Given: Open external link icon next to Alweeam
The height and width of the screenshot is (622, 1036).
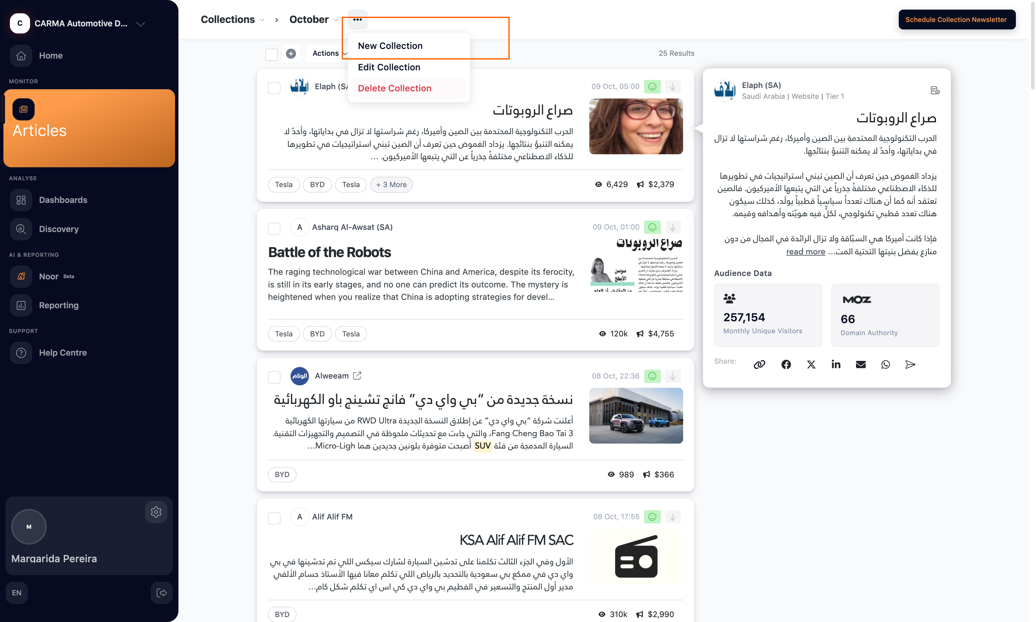Looking at the screenshot, I should coord(357,375).
